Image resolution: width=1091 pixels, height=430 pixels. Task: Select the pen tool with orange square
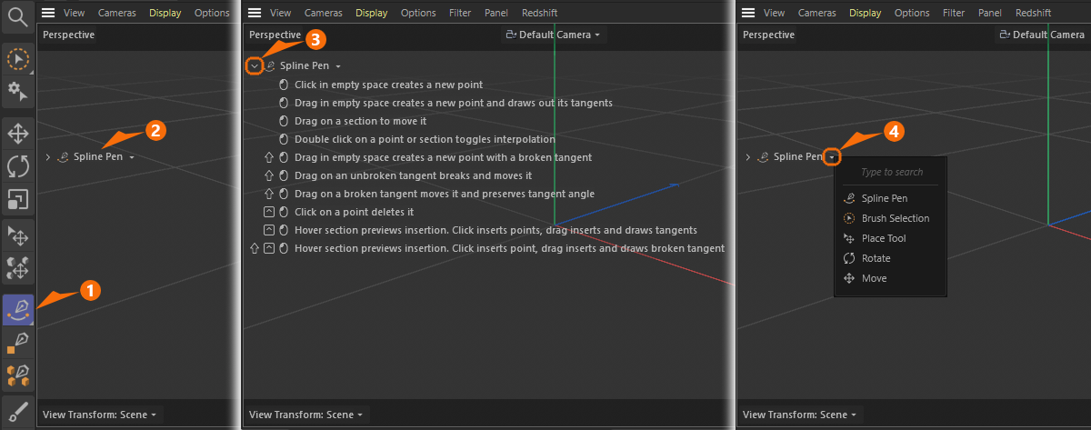(x=17, y=342)
